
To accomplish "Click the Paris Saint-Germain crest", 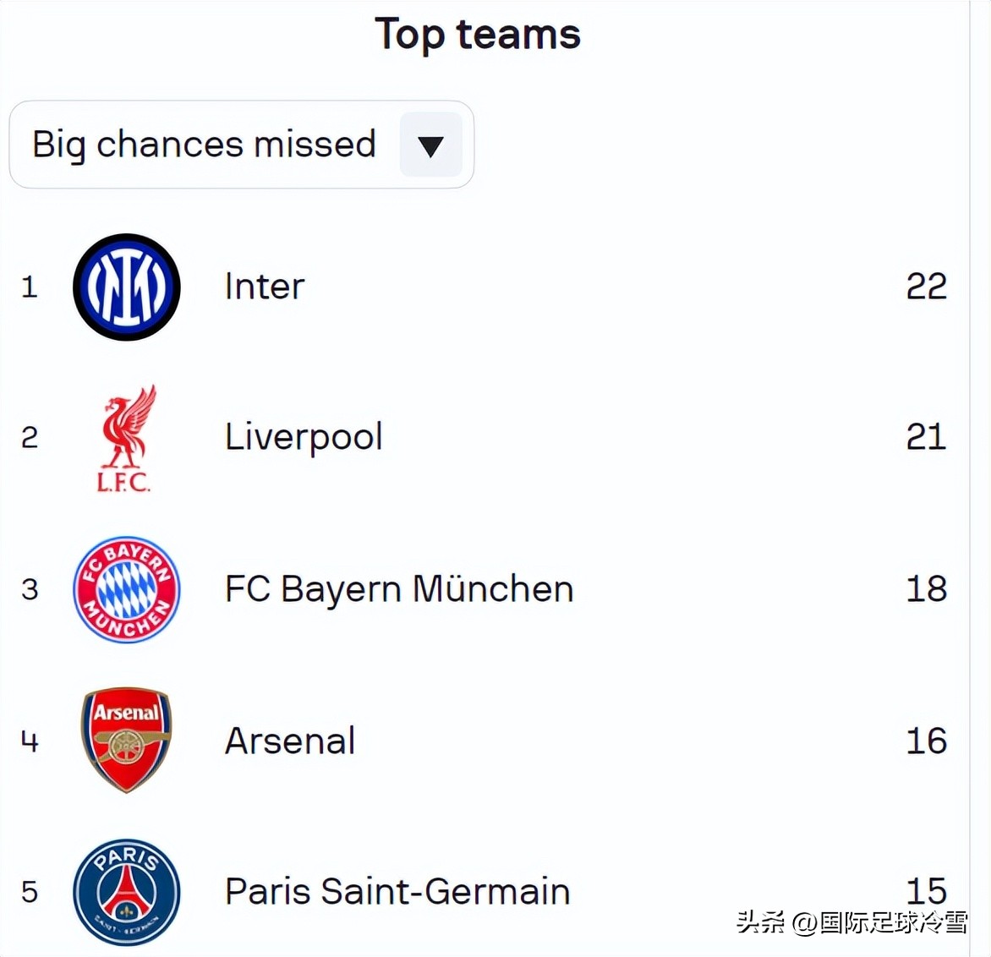I will coord(127,891).
